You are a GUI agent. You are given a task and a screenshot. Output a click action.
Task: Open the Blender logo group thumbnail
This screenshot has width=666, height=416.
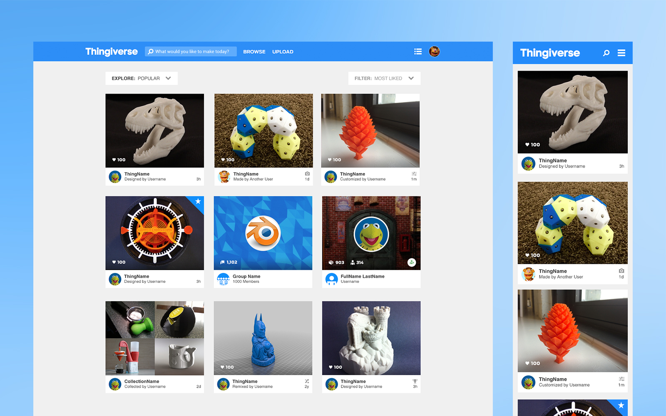(x=263, y=233)
